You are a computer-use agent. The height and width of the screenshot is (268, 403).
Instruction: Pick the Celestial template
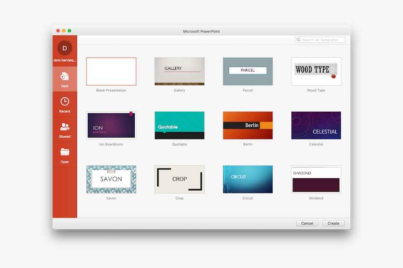point(316,126)
